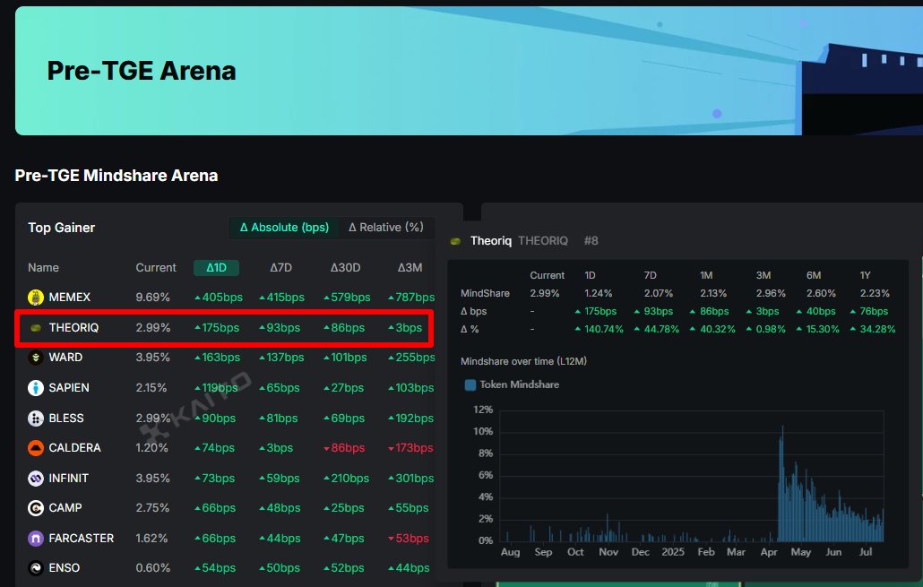Click the Token Mindshare legend label

[519, 385]
